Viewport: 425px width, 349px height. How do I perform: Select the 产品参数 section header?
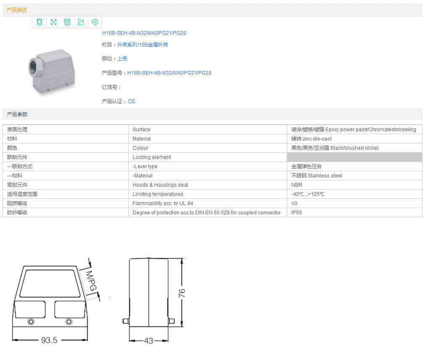point(17,115)
